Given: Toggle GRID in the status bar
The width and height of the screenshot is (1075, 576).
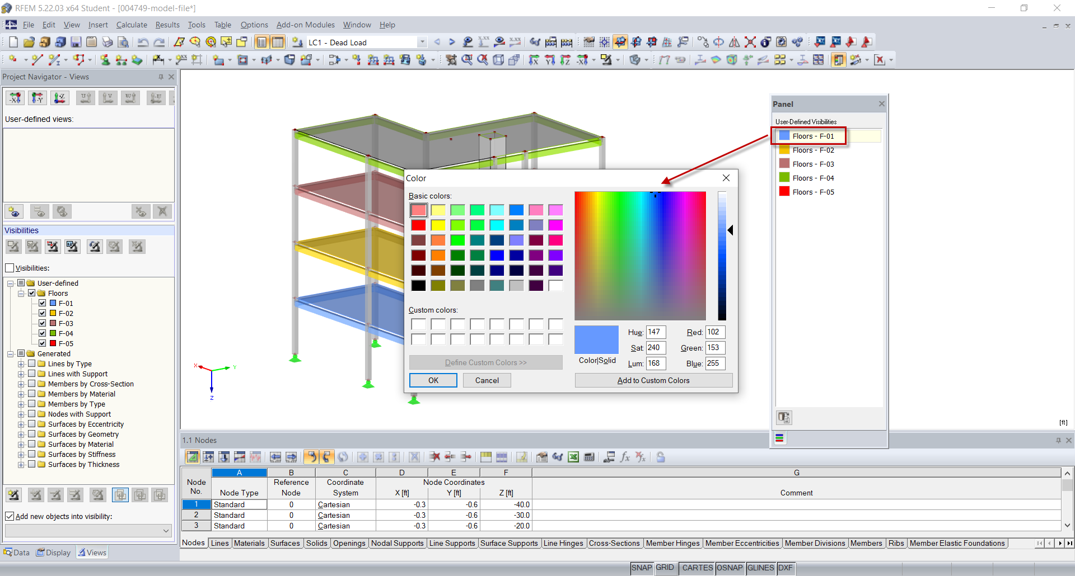Looking at the screenshot, I should 666,568.
